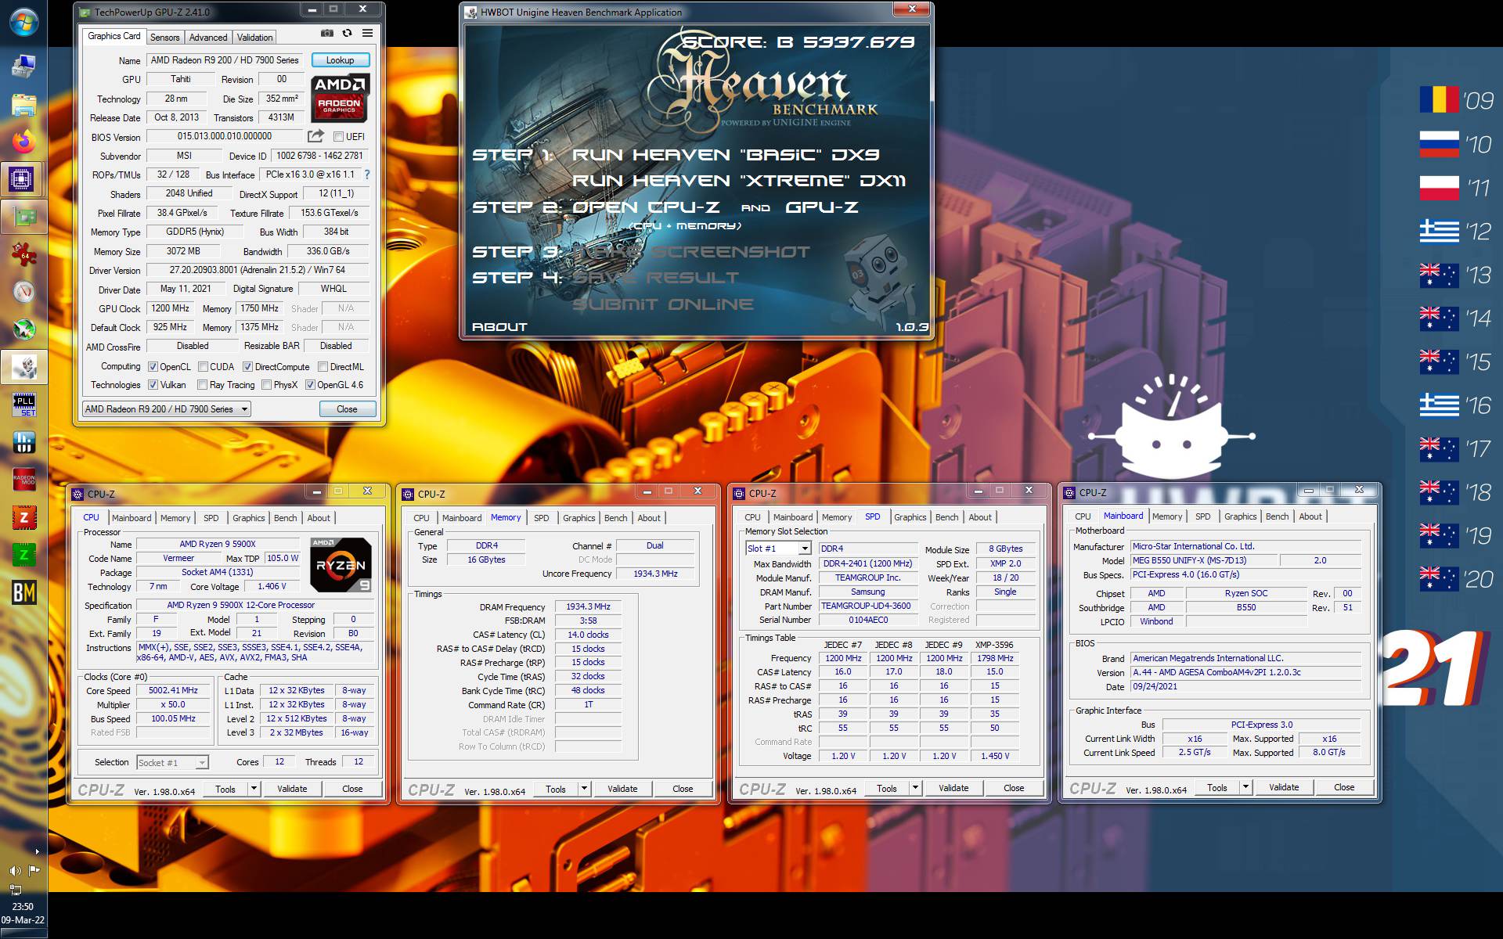This screenshot has width=1503, height=939.
Task: Open the green Z taskbar icon
Action: coord(23,555)
